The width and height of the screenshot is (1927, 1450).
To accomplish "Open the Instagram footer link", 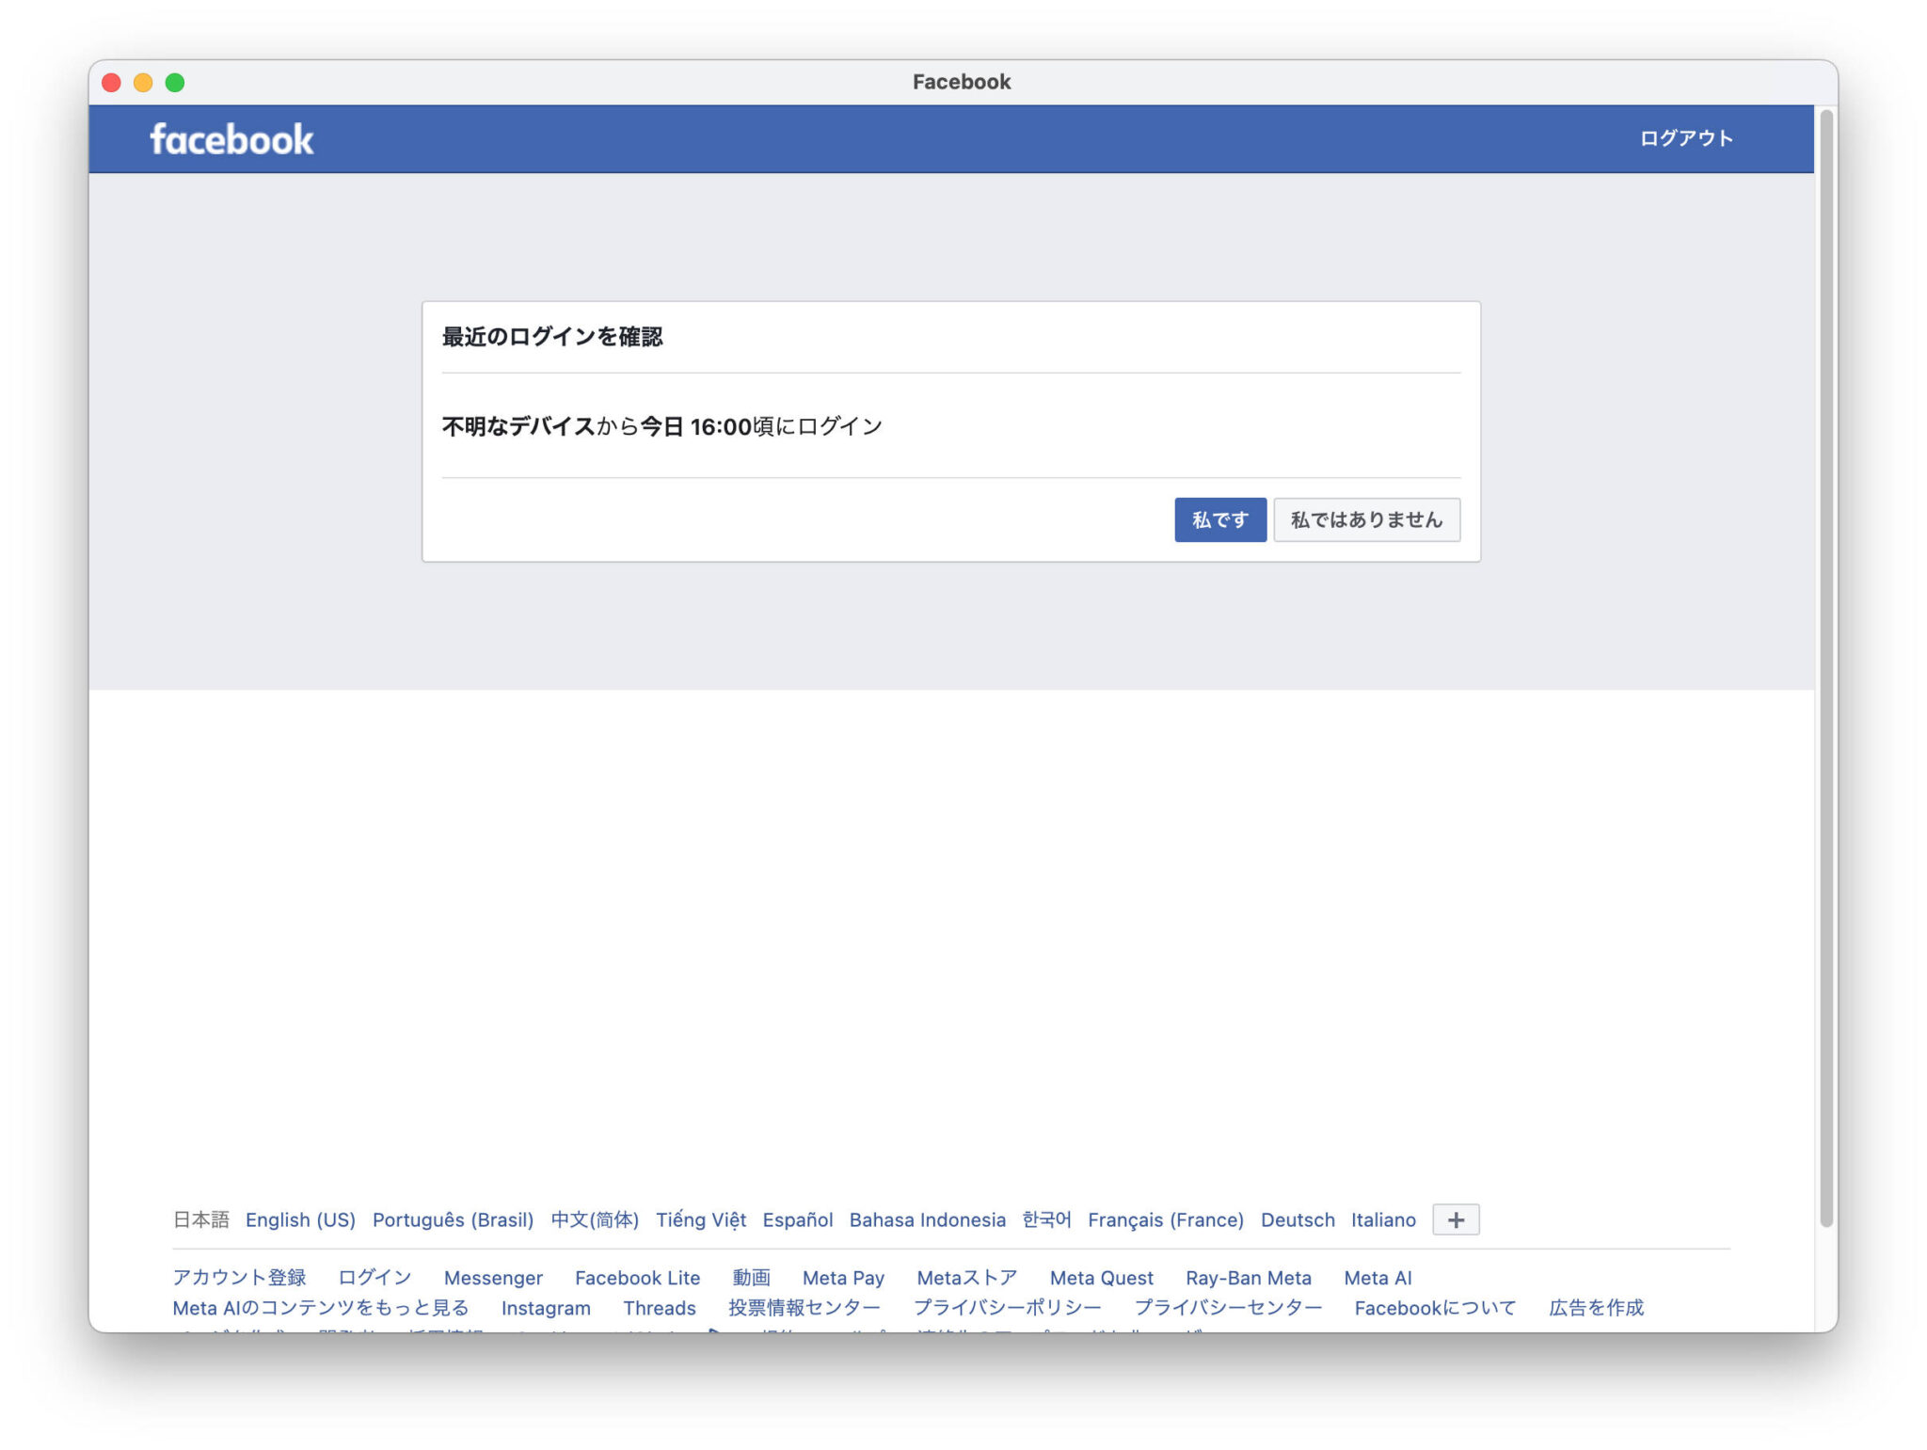I will tap(546, 1308).
